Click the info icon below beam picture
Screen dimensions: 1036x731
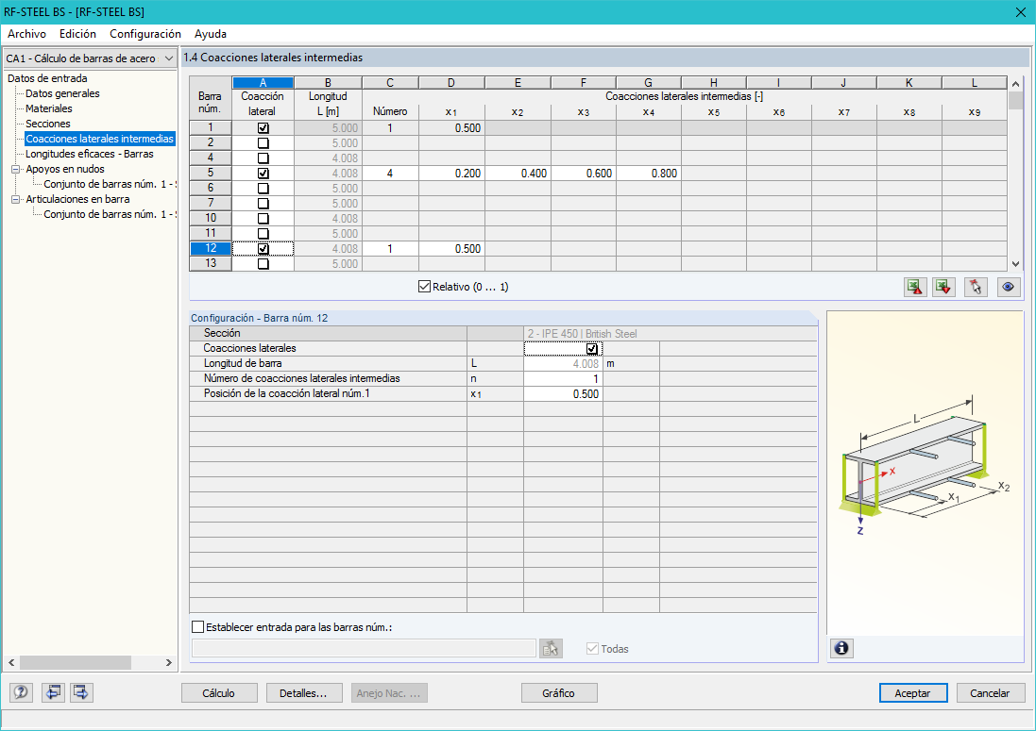pos(841,649)
